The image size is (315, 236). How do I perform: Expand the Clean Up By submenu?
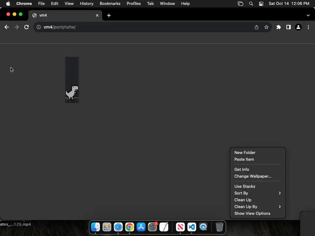pyautogui.click(x=258, y=207)
